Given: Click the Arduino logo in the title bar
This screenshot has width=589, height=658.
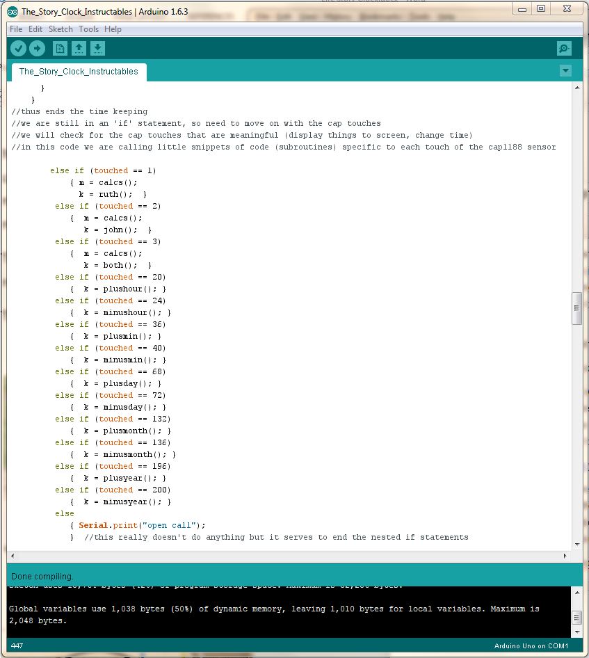Looking at the screenshot, I should coord(13,12).
